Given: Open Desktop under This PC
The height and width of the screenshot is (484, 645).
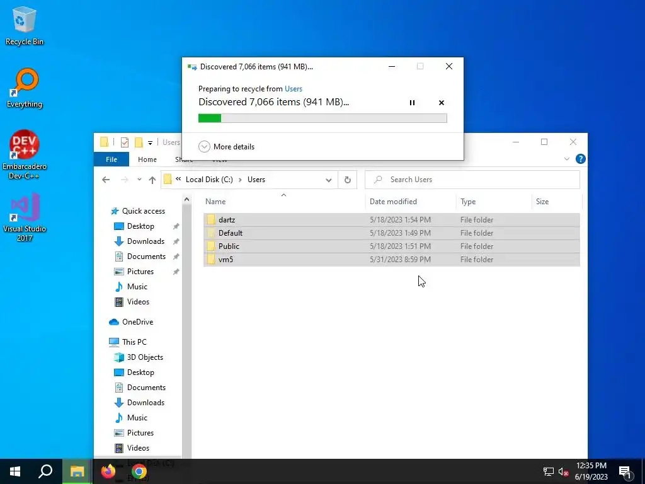Looking at the screenshot, I should [x=140, y=372].
